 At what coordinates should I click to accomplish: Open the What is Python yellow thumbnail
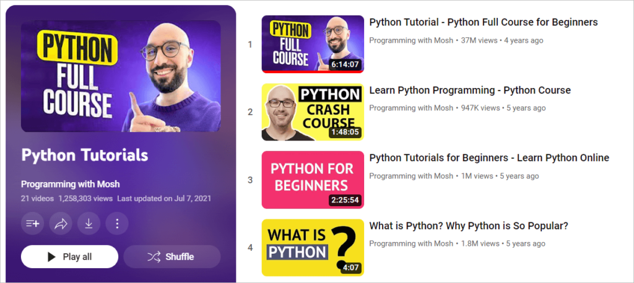tap(312, 247)
